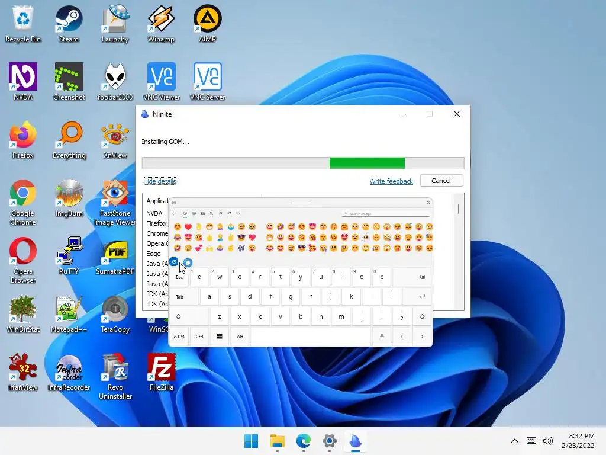Select FileZilla desktop icon
Viewport: 606px width, 455px height.
(x=161, y=372)
